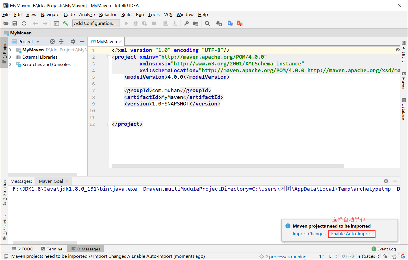This screenshot has width=408, height=260.
Task: Open the Terminal tool window
Action: tap(52, 249)
